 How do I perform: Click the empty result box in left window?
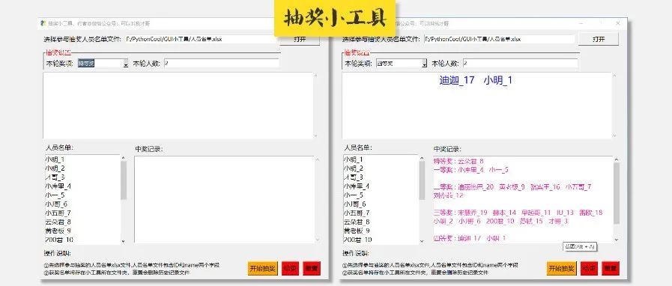tap(178, 106)
